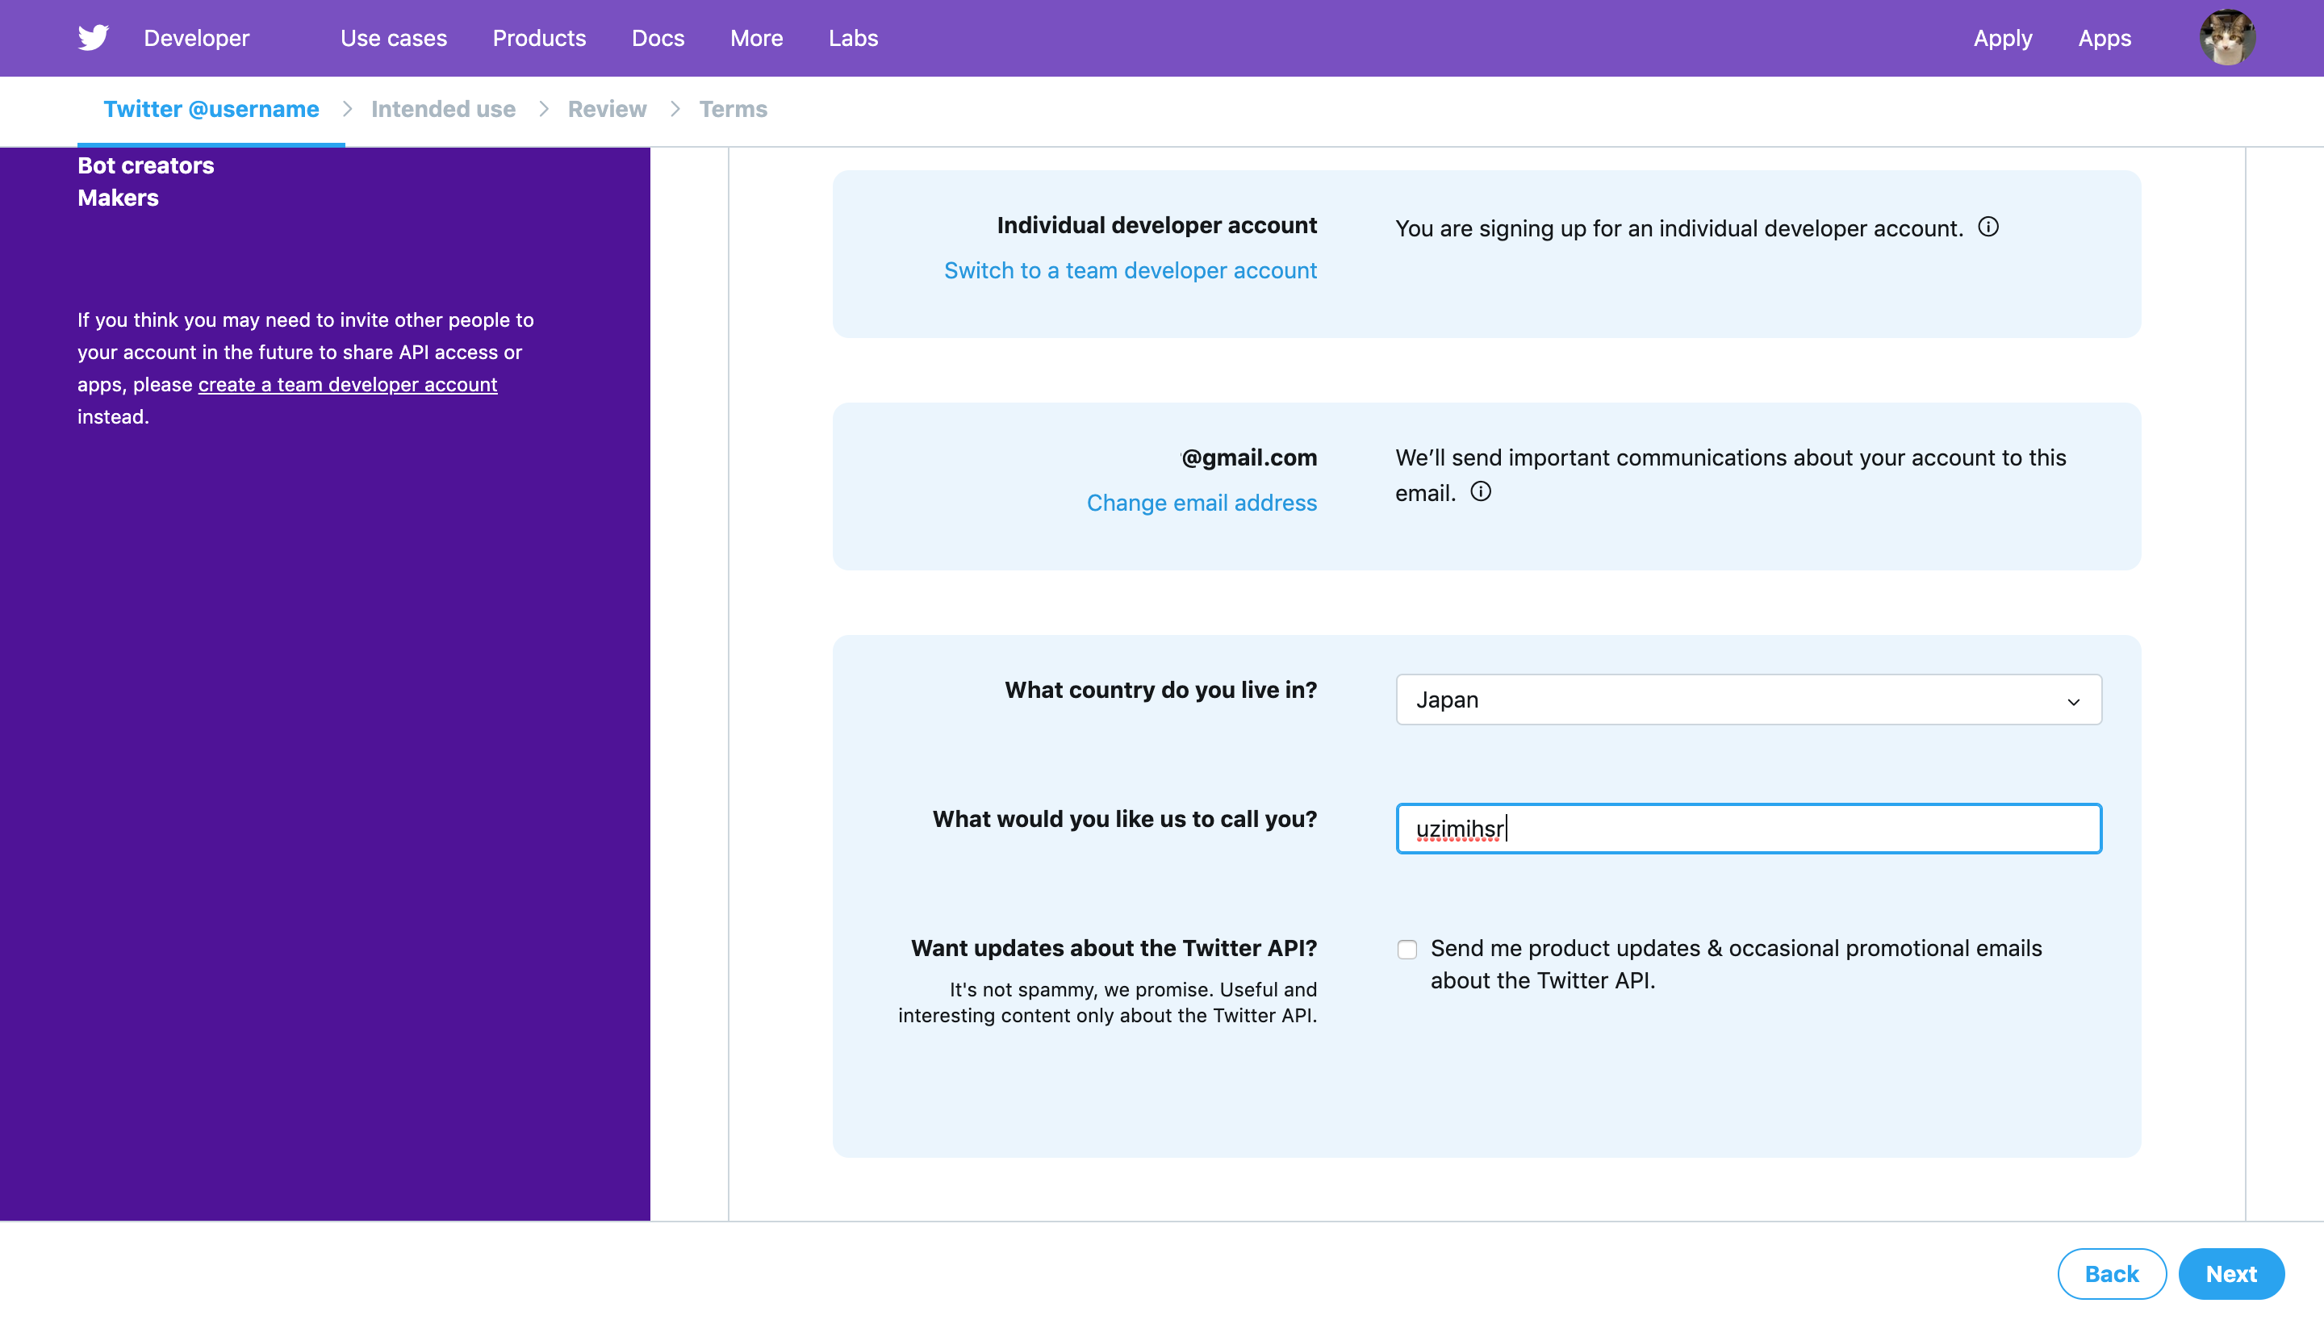Open the Developer home link
Viewport: 2324px width, 1324px height.
[196, 38]
